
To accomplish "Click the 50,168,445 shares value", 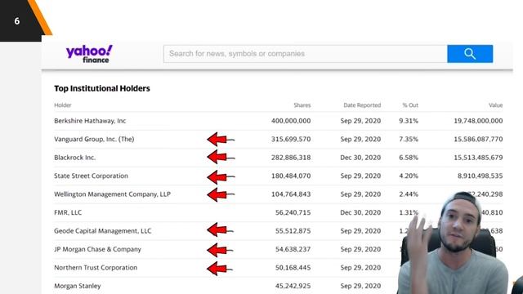I will tap(293, 267).
